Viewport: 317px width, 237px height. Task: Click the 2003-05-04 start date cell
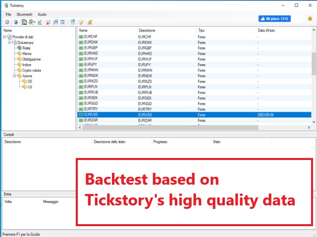[x=265, y=115]
